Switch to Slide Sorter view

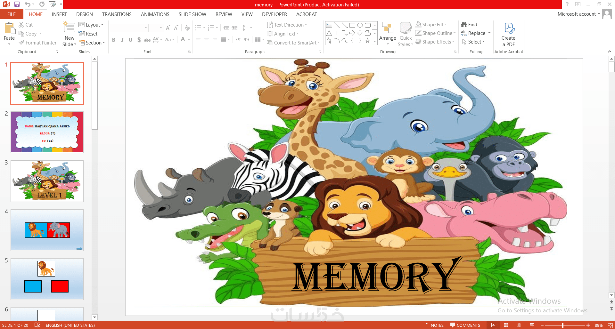[506, 325]
